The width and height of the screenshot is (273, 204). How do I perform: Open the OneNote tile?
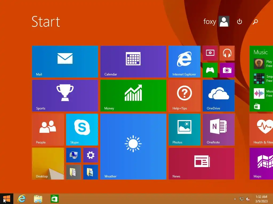[219, 130]
